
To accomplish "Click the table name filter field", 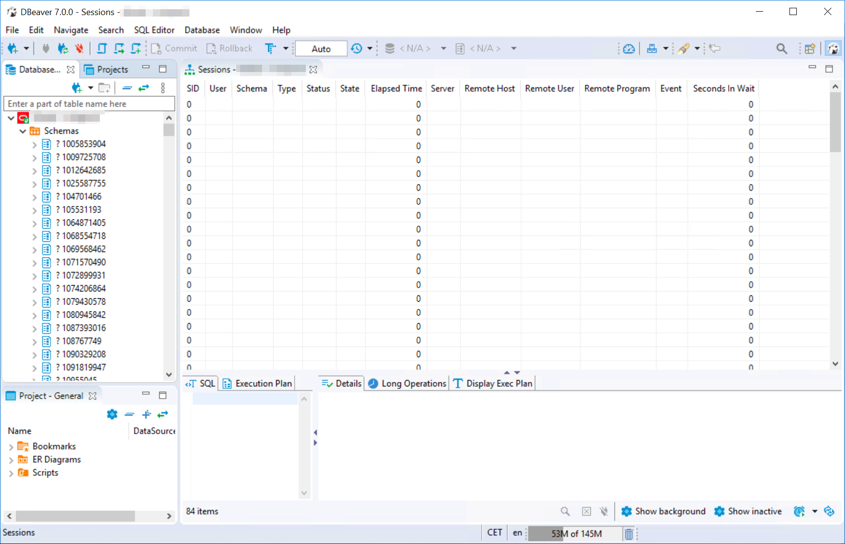I will point(89,104).
